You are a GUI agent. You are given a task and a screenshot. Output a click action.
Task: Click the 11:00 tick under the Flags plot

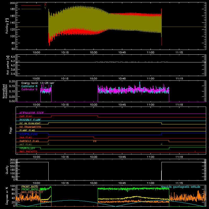[151, 157]
